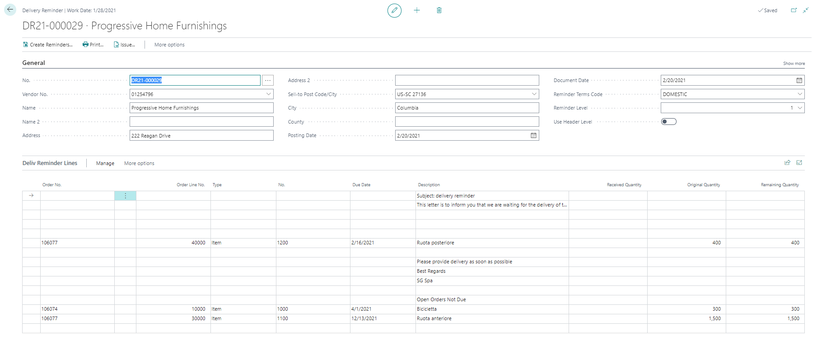Click Show more in General section

click(x=794, y=64)
